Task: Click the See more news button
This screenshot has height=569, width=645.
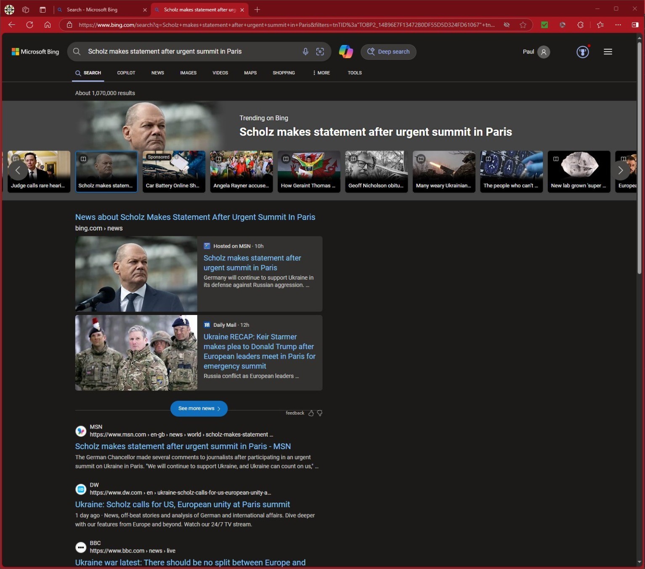Action: [x=199, y=408]
